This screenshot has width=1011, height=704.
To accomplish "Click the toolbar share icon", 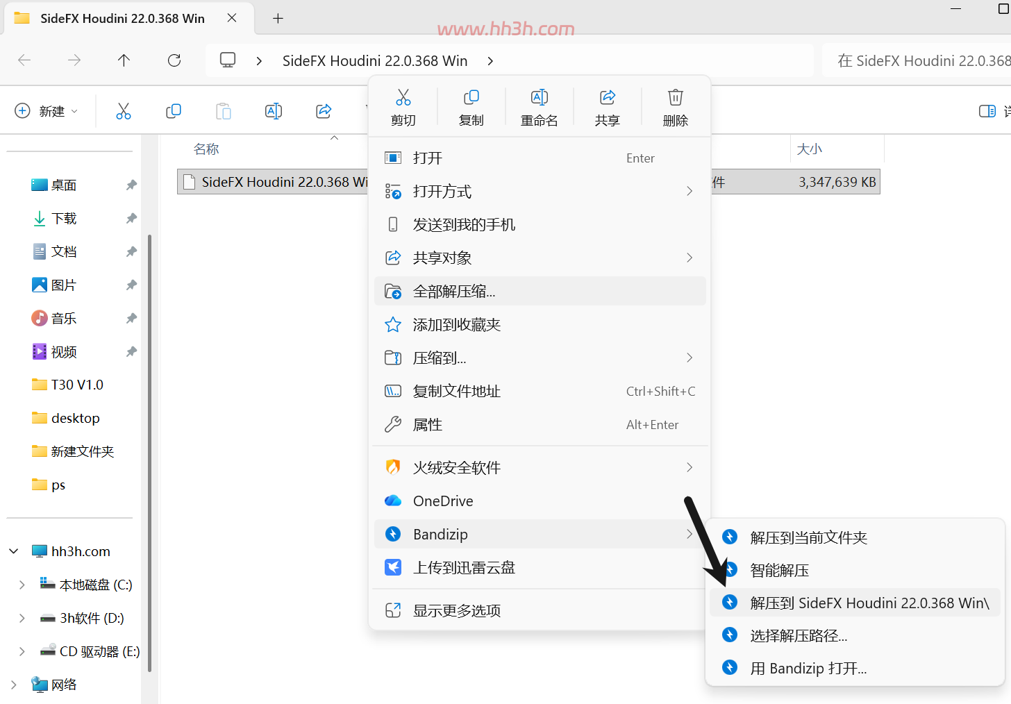I will tap(324, 111).
